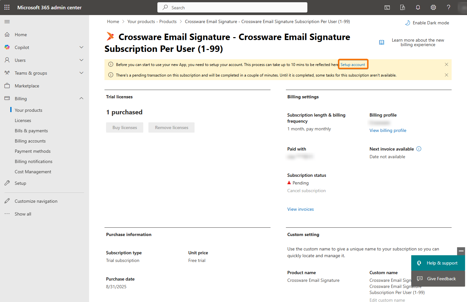Close the pending transaction notification
The image size is (467, 302).
point(446,75)
